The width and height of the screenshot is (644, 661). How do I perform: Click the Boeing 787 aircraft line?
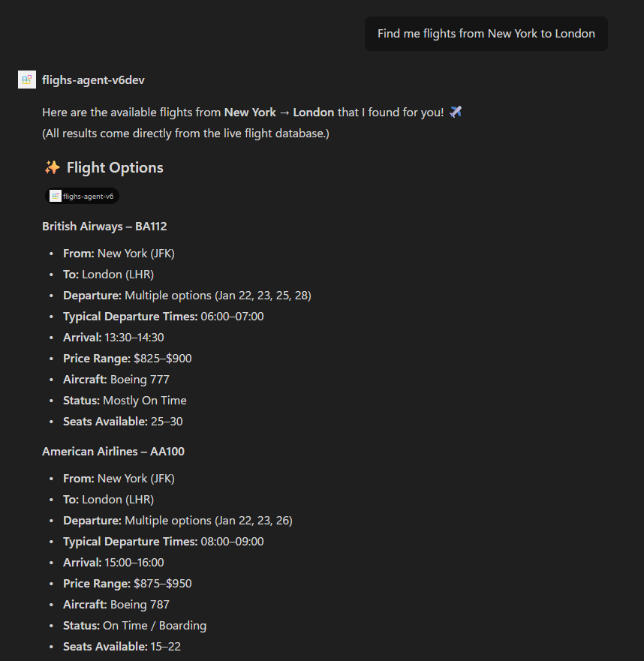(x=140, y=604)
